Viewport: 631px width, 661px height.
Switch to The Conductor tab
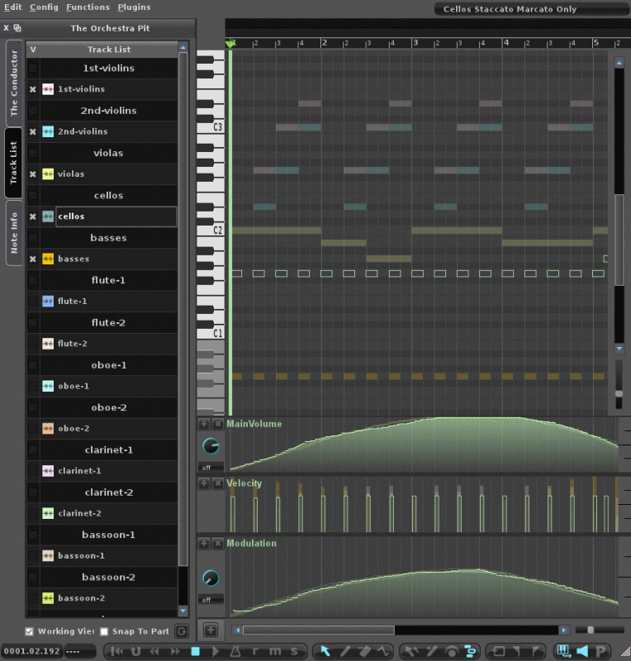[x=13, y=83]
